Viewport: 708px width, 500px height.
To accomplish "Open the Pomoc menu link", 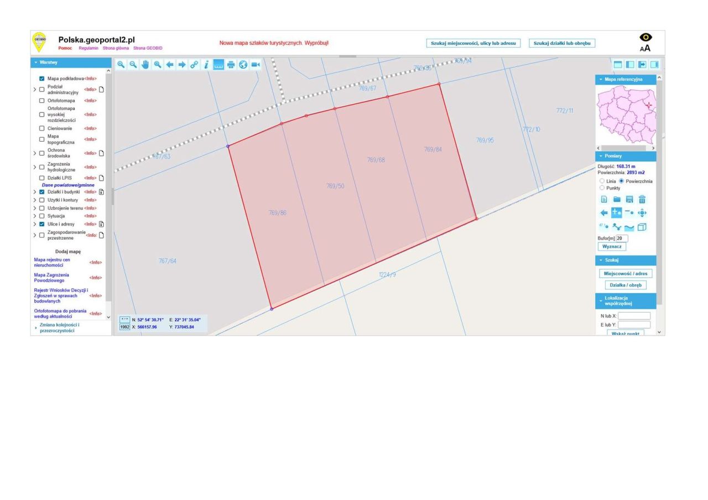I will (x=65, y=48).
